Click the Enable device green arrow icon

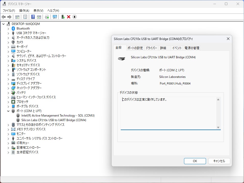63,17
